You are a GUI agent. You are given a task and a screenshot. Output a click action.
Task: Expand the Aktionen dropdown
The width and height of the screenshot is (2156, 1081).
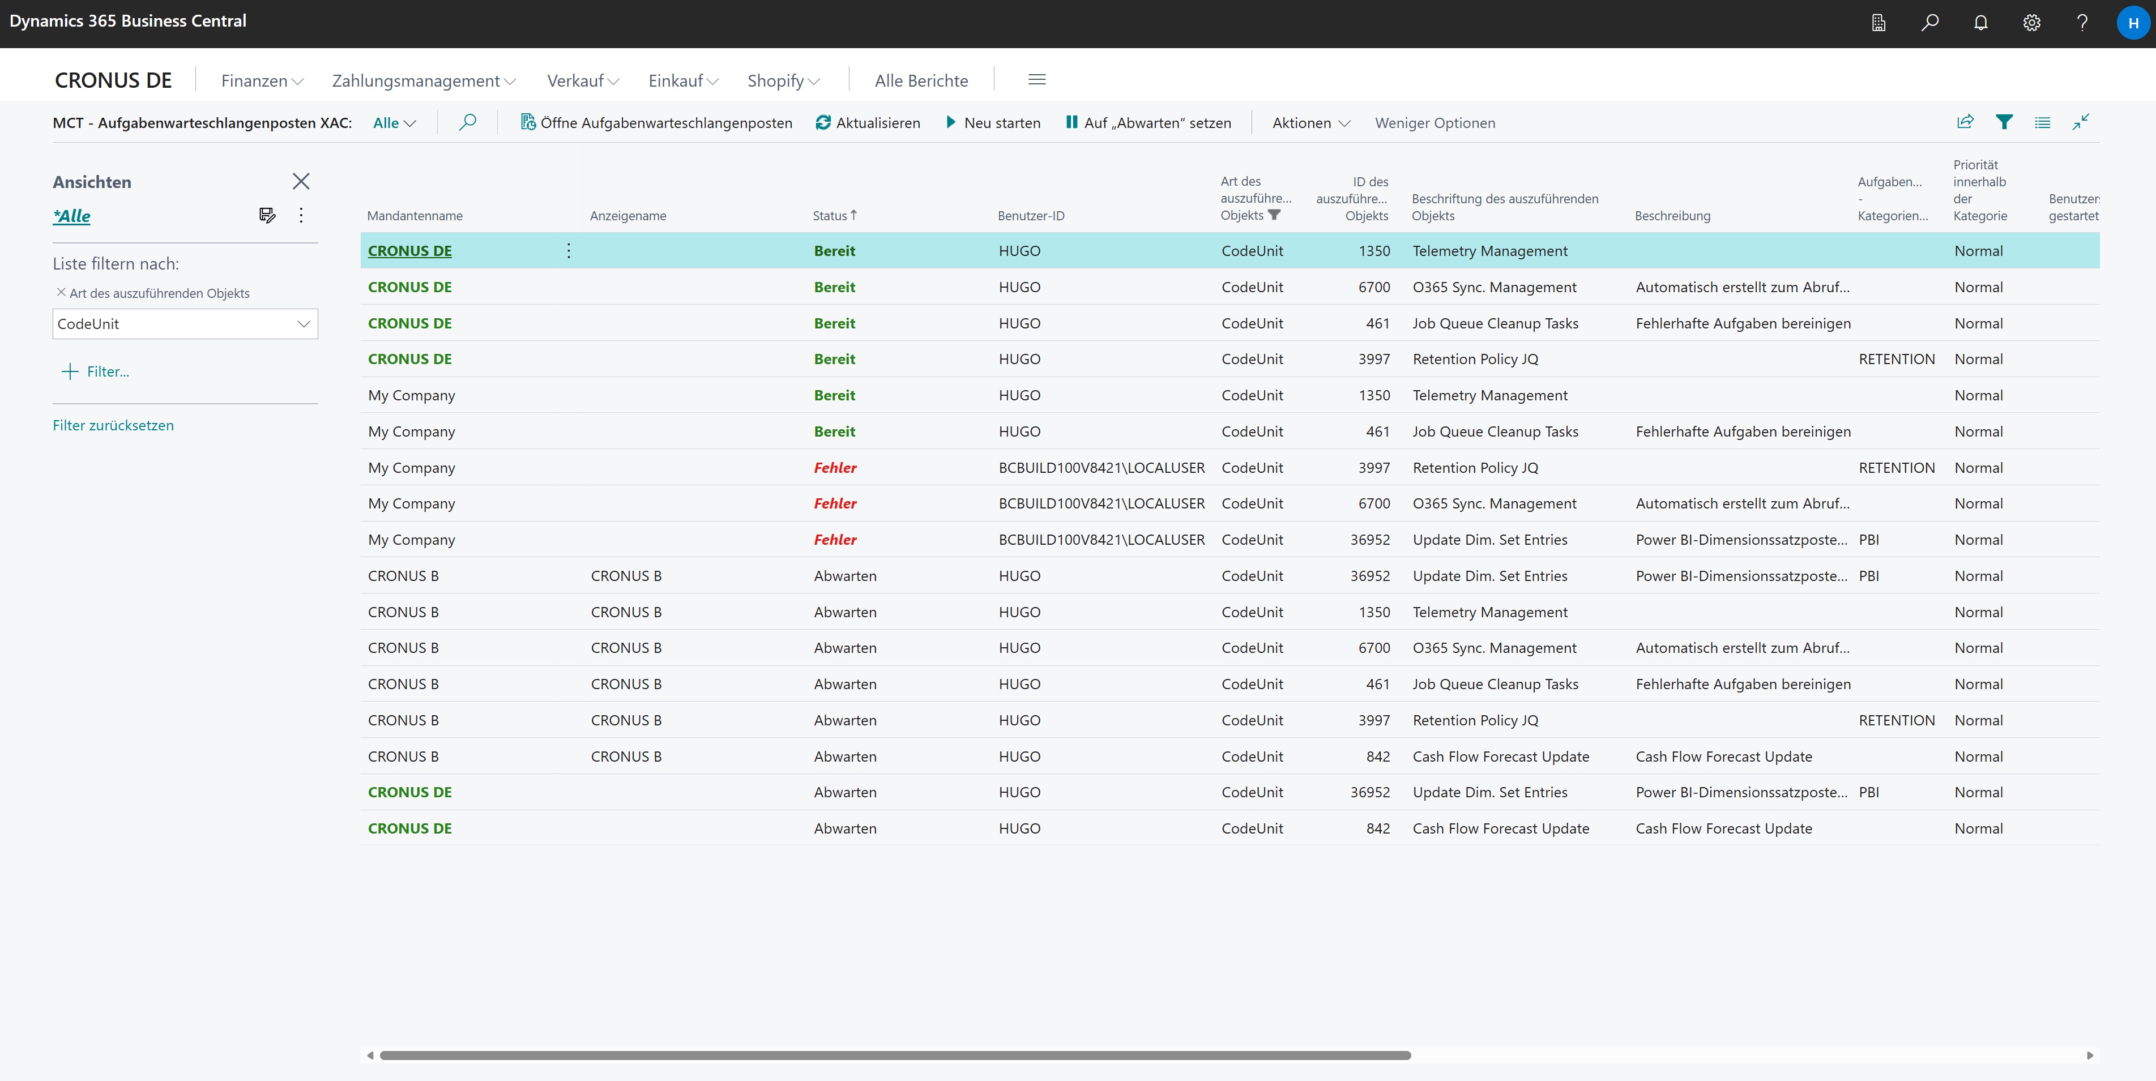[1312, 123]
